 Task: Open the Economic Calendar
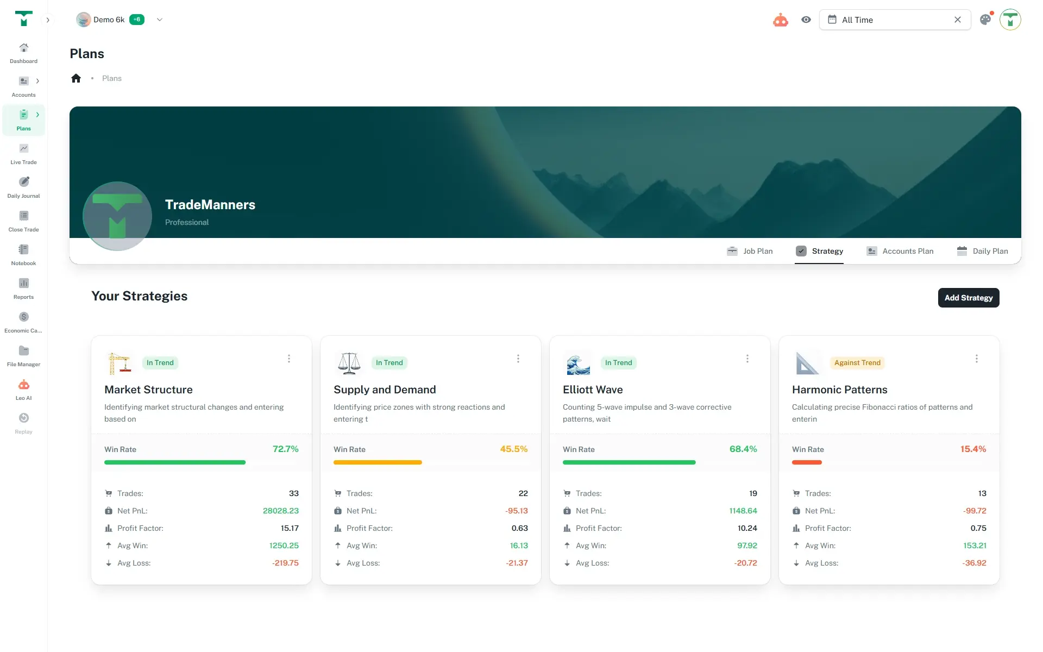pos(23,322)
